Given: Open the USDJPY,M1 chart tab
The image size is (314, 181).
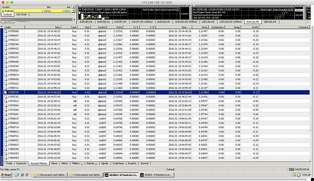Looking at the screenshot, I should point(121,22).
